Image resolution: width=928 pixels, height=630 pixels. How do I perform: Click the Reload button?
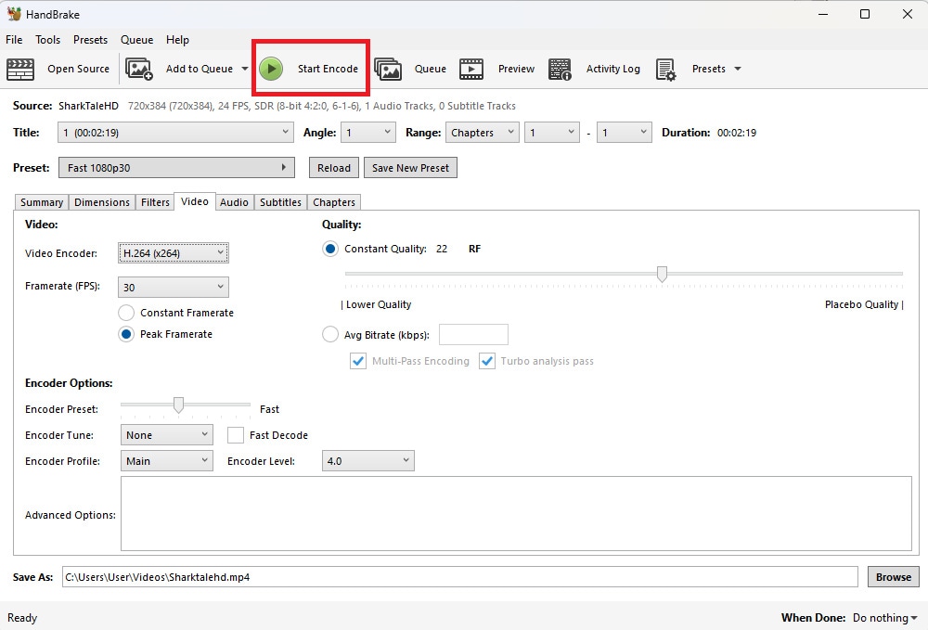(334, 168)
